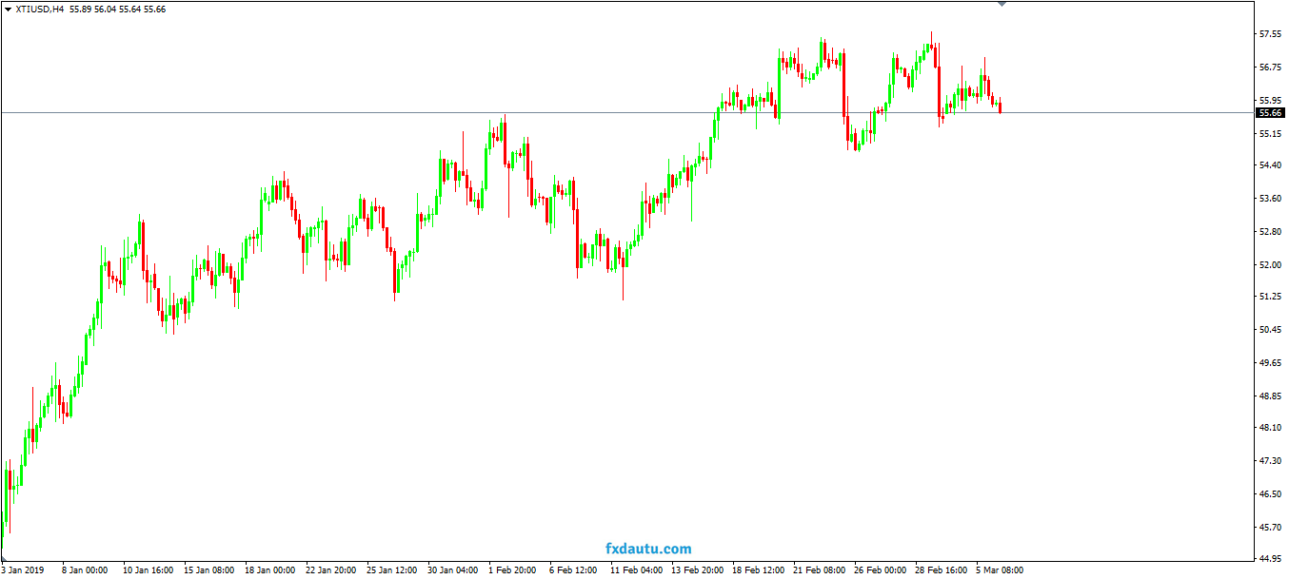Click the 11 Feb 04:00 time label

click(635, 570)
